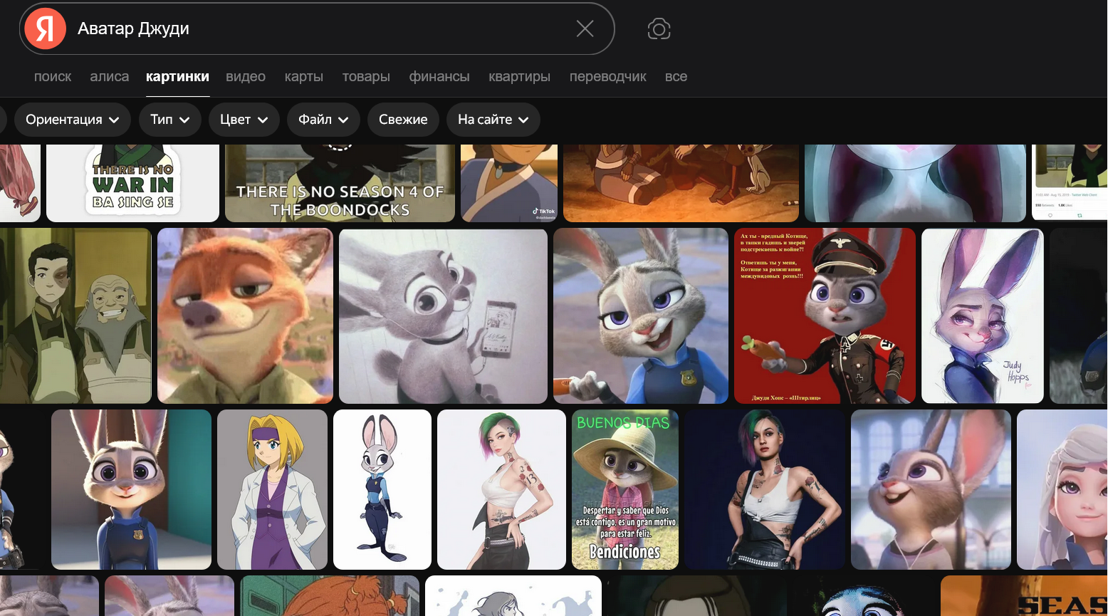Open the thumbnail with the TikTok watermark

point(509,183)
